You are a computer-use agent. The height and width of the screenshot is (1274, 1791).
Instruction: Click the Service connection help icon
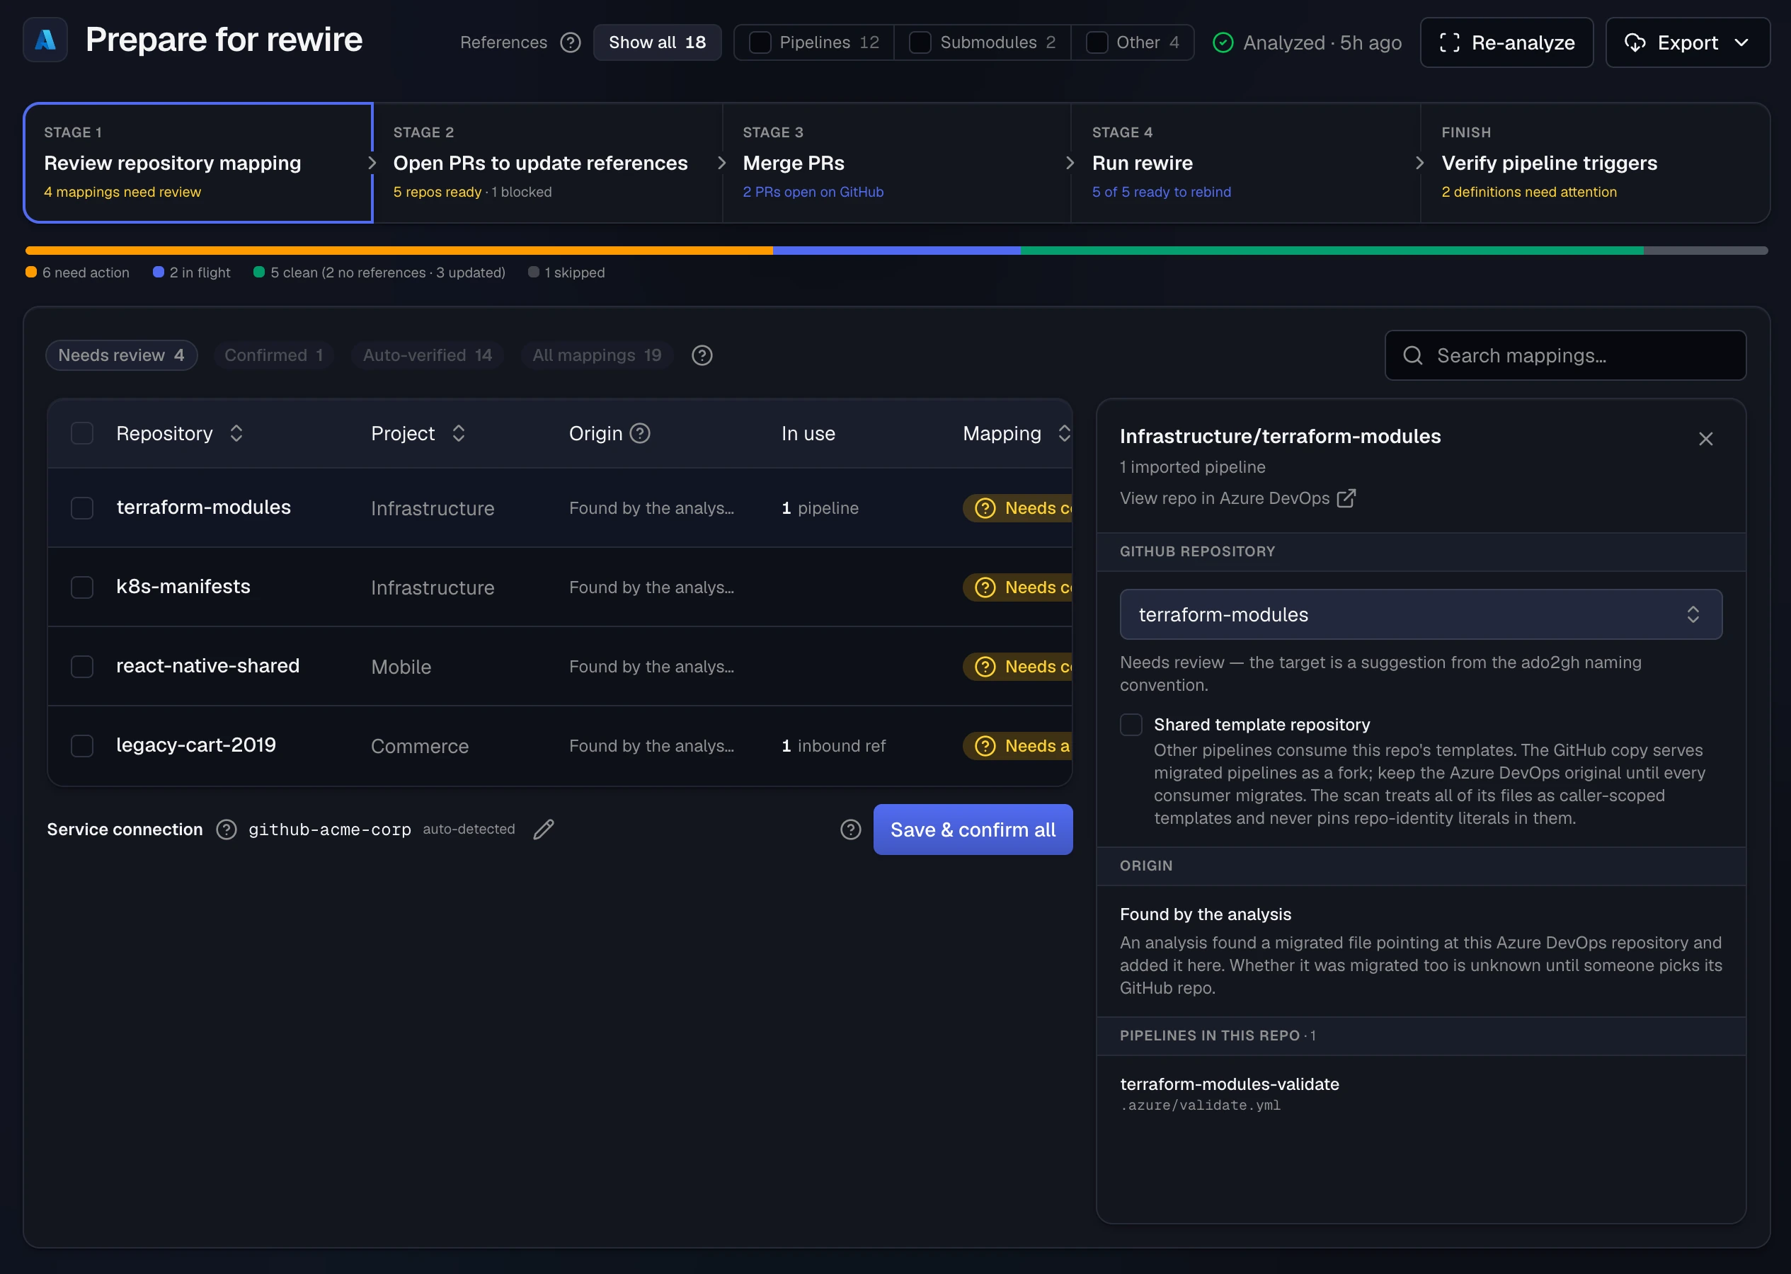click(x=226, y=830)
